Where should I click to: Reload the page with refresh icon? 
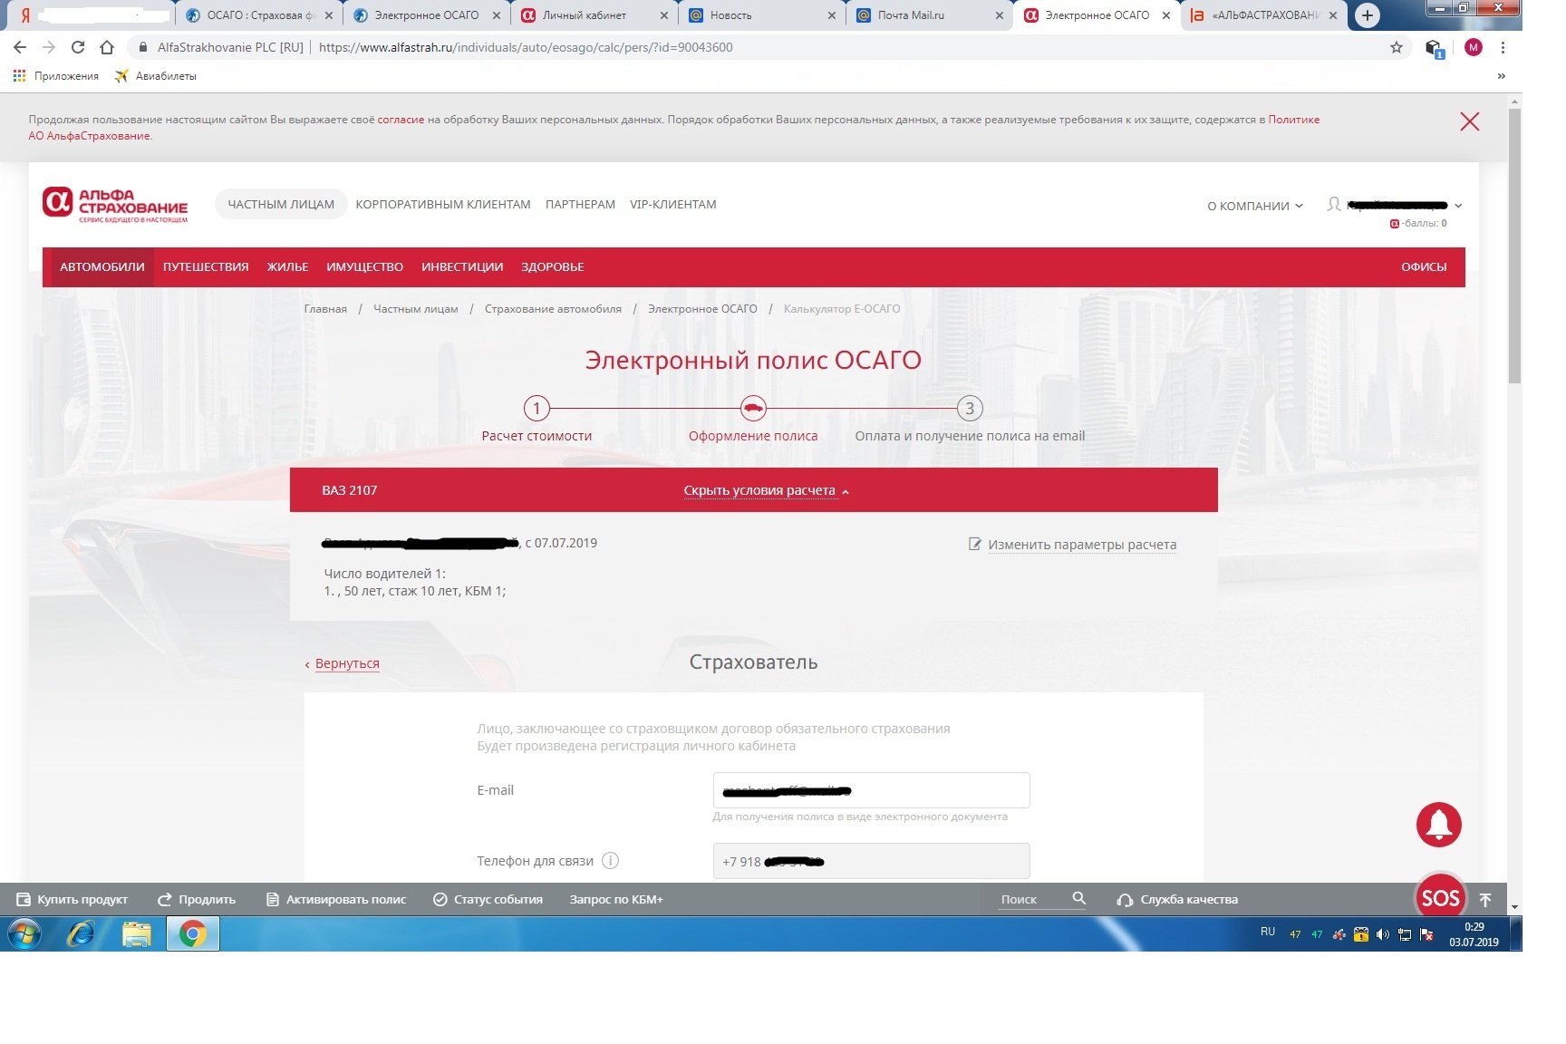(78, 47)
